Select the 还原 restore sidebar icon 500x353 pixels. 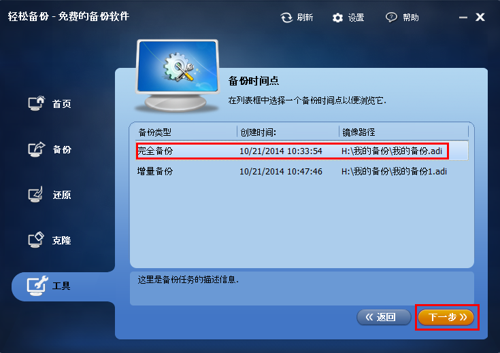(35, 195)
